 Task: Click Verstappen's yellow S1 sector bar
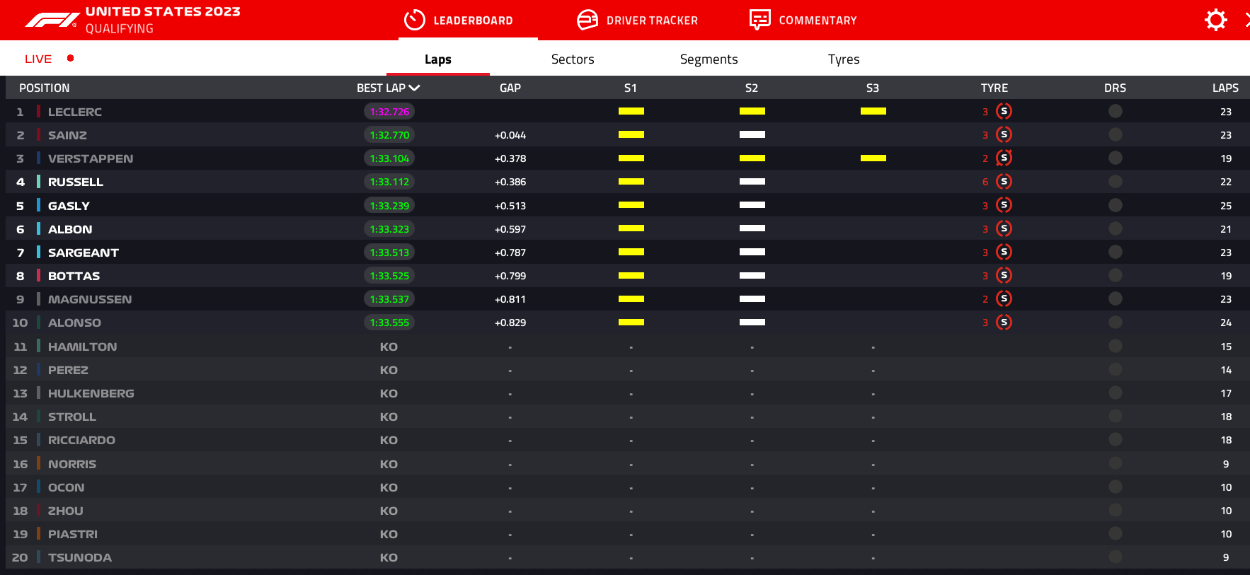pos(631,158)
